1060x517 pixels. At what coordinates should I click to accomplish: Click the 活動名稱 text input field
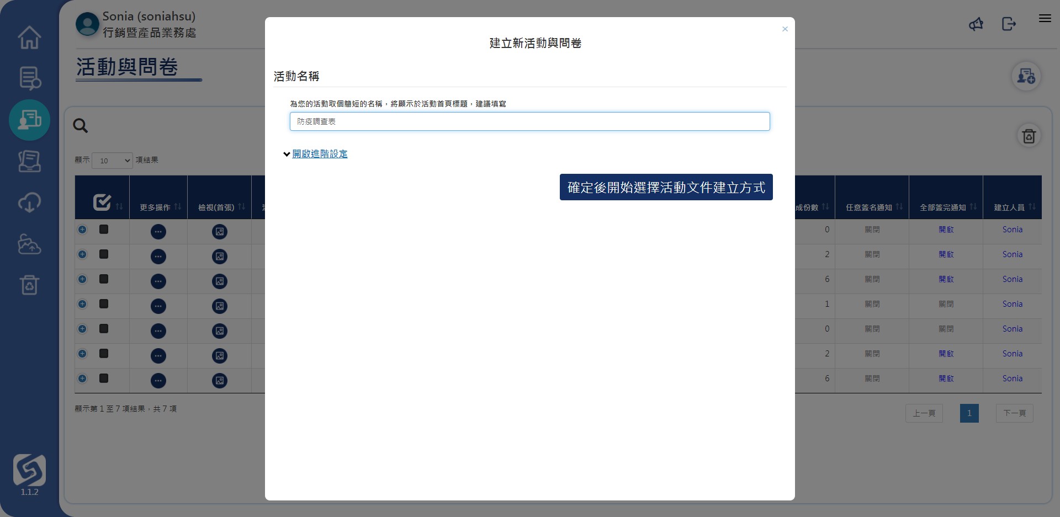pyautogui.click(x=529, y=121)
